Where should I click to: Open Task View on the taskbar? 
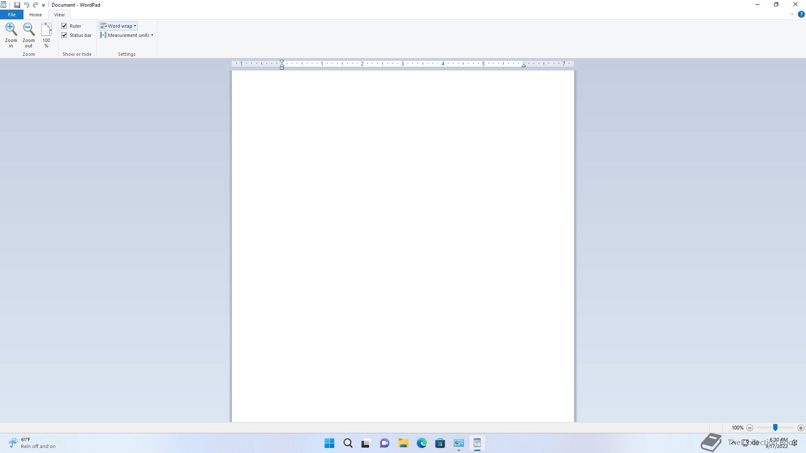(366, 443)
